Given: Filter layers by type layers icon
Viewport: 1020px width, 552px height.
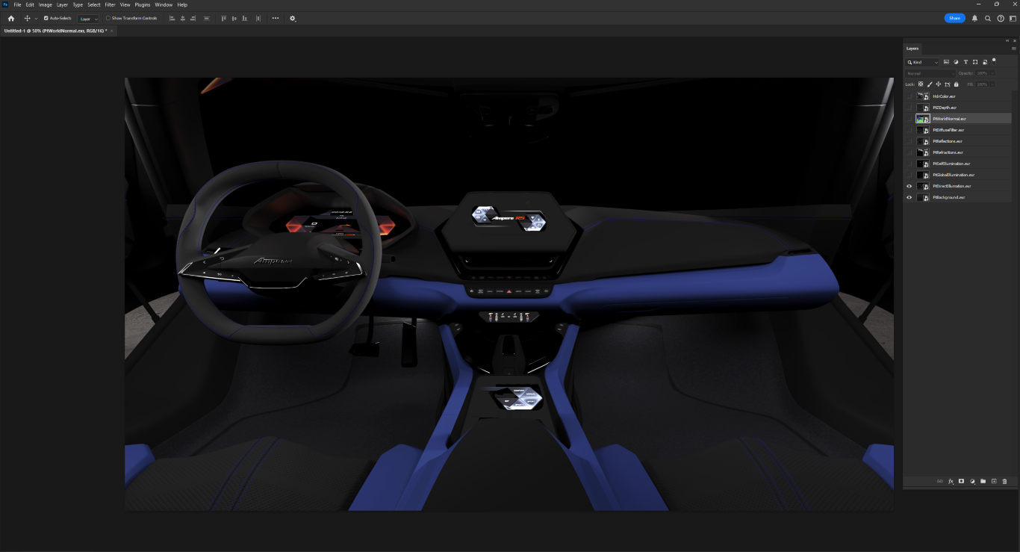Looking at the screenshot, I should point(965,62).
